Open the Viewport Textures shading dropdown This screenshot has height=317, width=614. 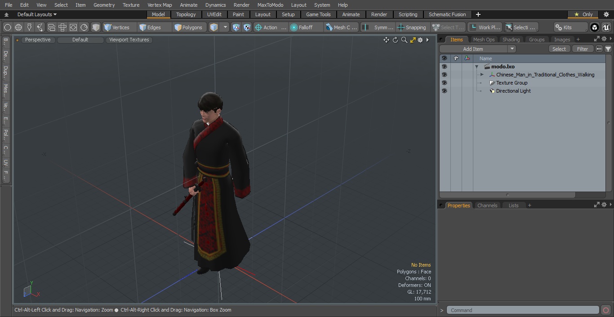(x=129, y=40)
